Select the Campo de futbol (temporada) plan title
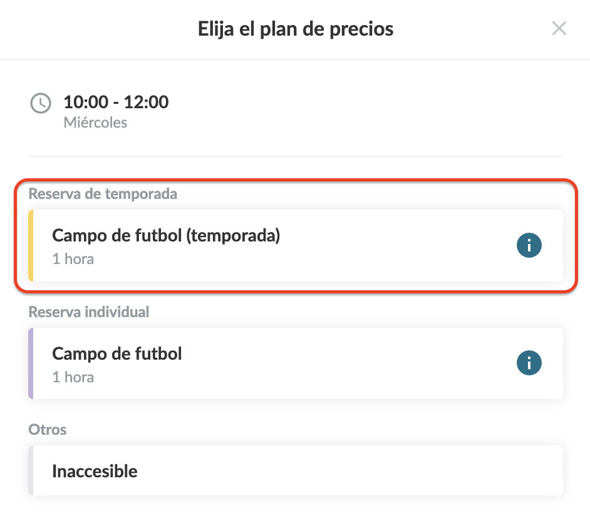The width and height of the screenshot is (590, 528). tap(165, 236)
